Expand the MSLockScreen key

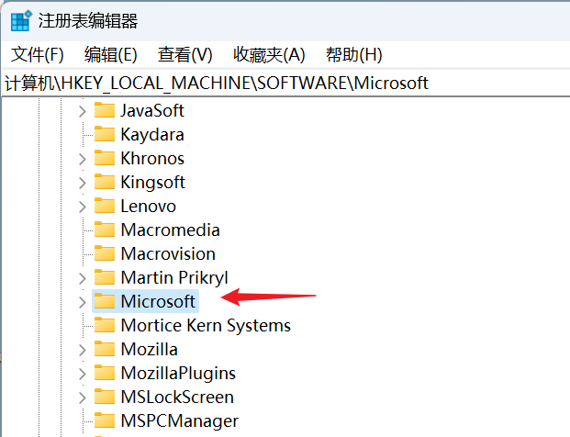[83, 398]
